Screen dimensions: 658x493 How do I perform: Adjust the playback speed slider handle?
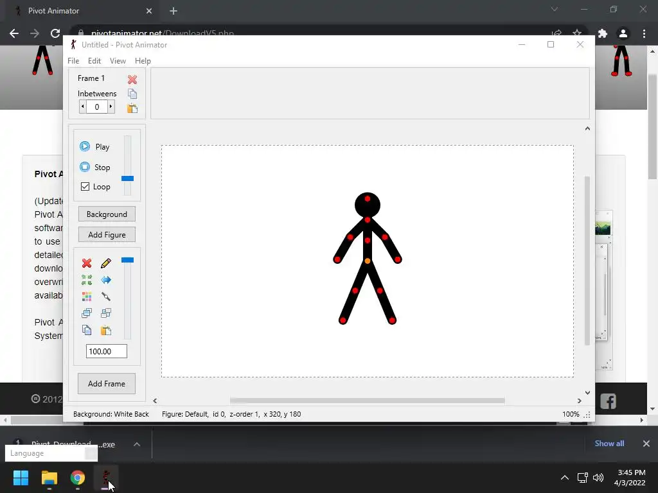[128, 178]
